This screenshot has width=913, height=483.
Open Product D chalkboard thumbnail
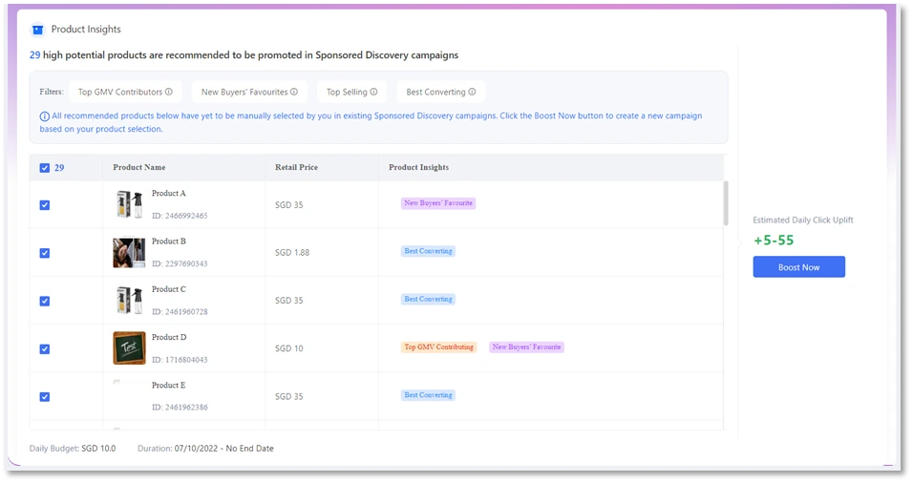(129, 348)
